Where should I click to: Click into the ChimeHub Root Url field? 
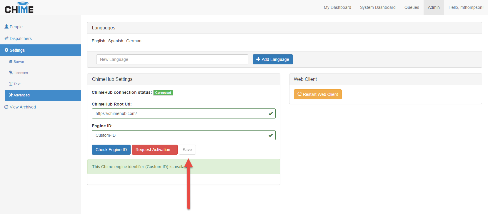tap(184, 113)
